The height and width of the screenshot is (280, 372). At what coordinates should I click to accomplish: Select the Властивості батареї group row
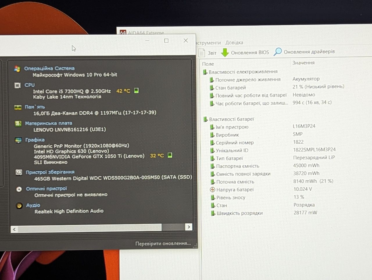point(229,119)
